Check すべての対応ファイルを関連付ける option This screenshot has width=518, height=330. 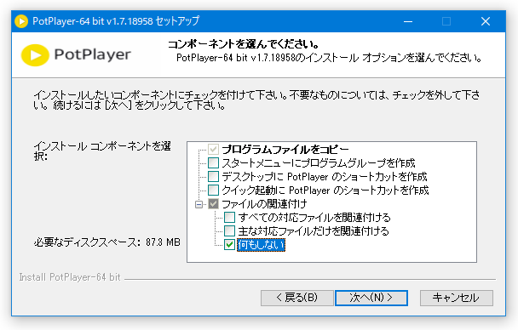(229, 217)
